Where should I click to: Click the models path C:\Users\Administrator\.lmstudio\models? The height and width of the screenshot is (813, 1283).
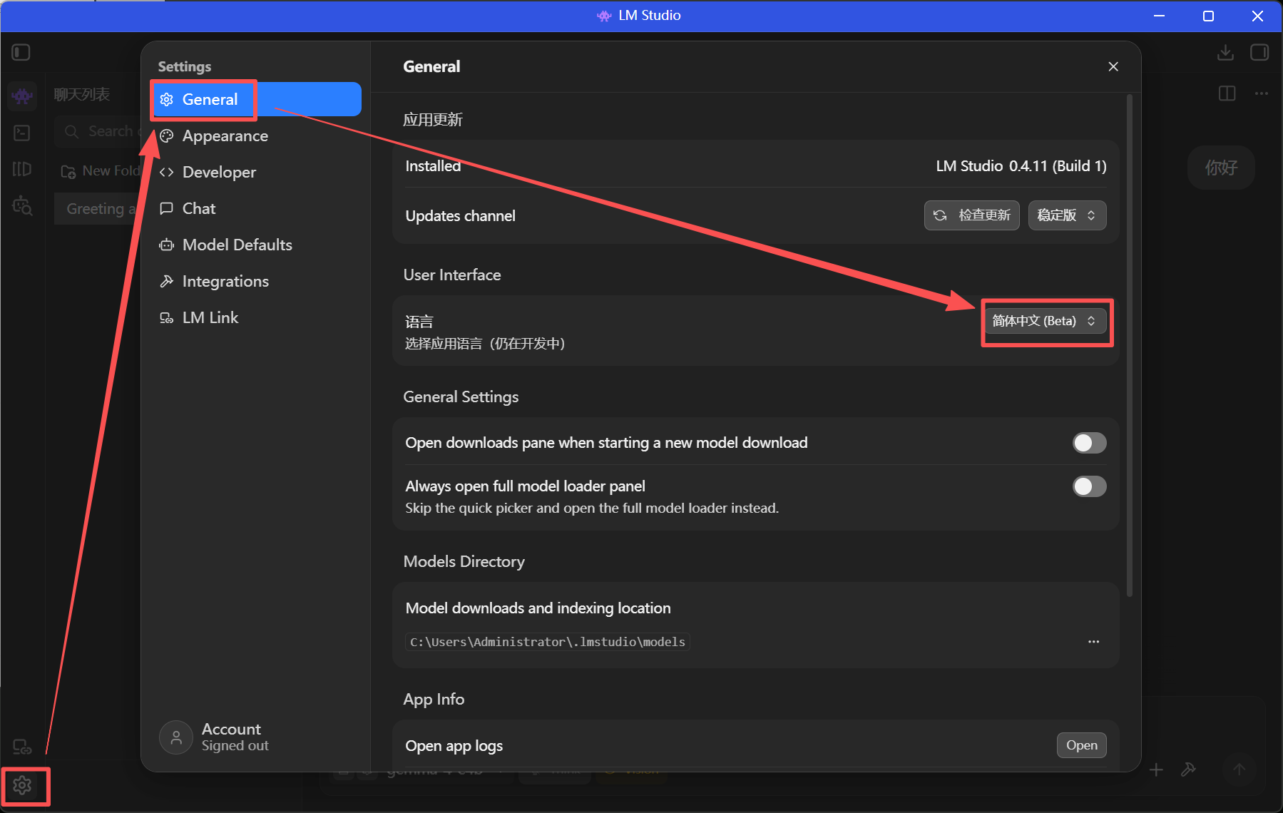point(548,642)
